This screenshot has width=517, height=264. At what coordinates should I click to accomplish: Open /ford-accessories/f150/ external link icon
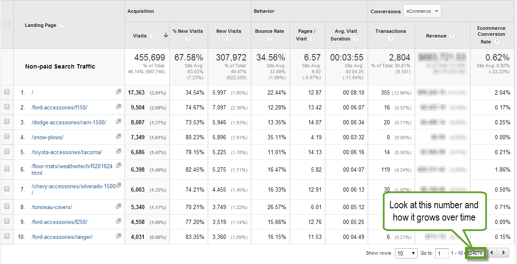(118, 107)
